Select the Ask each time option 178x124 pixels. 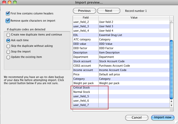[8, 40]
